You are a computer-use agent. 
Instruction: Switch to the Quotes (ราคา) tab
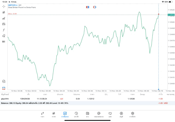pyautogui.click(x=42, y=115)
